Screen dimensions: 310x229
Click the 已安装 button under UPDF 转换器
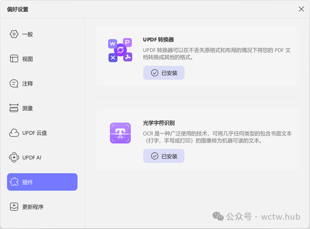[164, 73]
